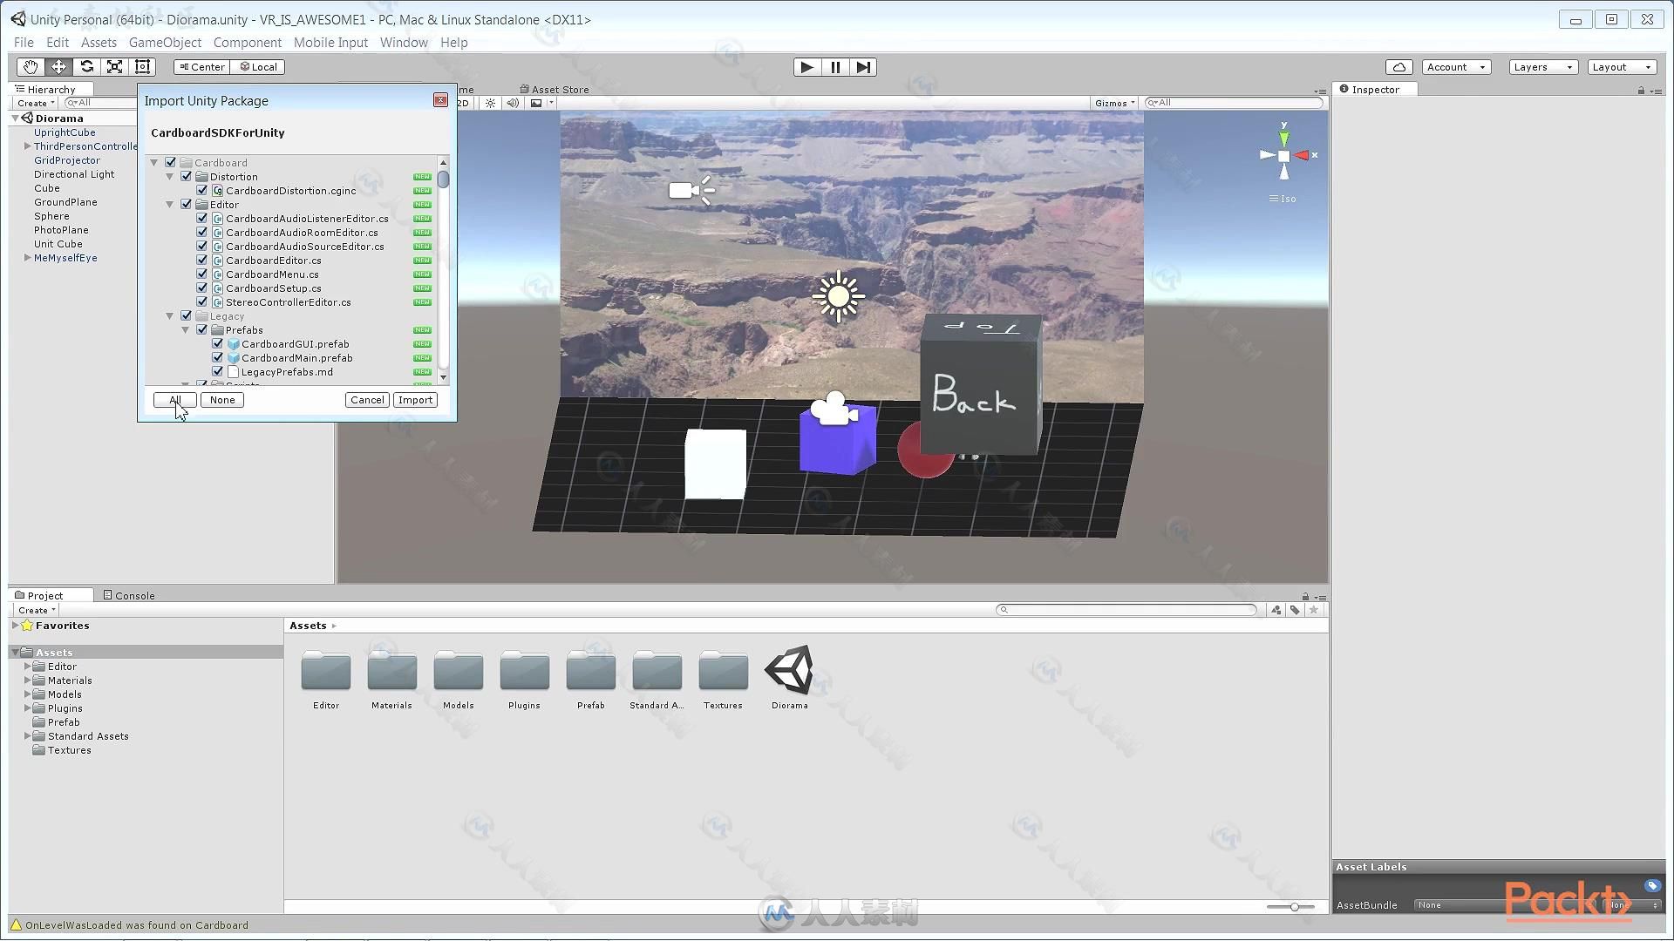Start Play mode
Screen dimensions: 1674x941
point(806,67)
